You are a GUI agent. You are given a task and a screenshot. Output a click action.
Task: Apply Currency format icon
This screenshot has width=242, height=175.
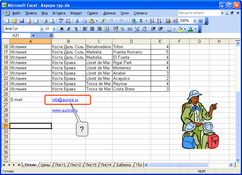(x=116, y=29)
